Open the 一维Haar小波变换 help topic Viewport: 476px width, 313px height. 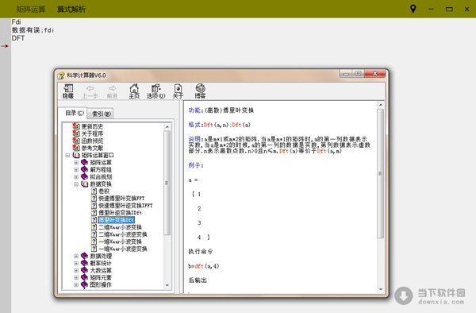[x=121, y=242]
